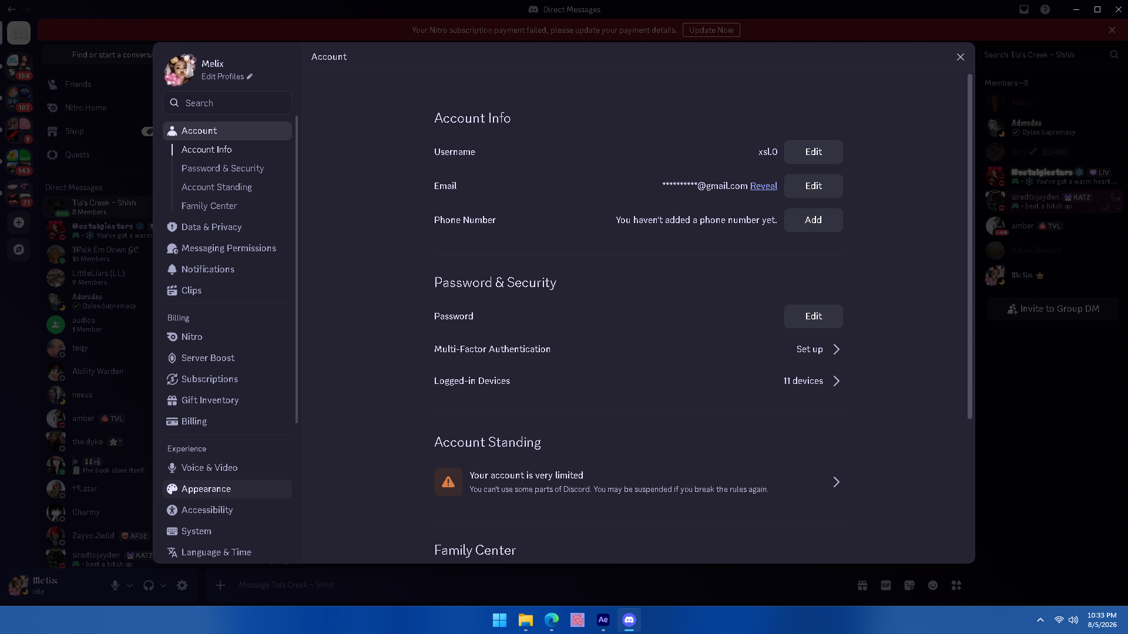Screen dimensions: 1128x634
Task: Open File Explorer from the taskbar
Action: 526,620
